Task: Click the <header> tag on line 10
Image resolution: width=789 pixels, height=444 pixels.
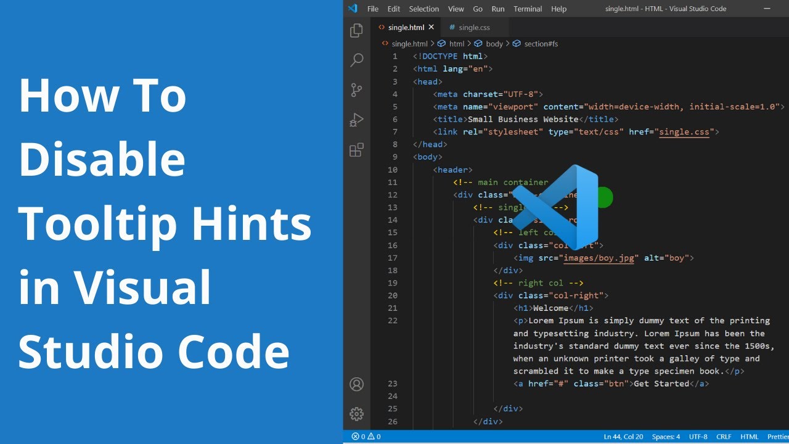Action: pos(453,170)
